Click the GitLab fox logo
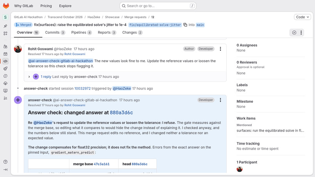The width and height of the screenshot is (315, 177). 6,6
